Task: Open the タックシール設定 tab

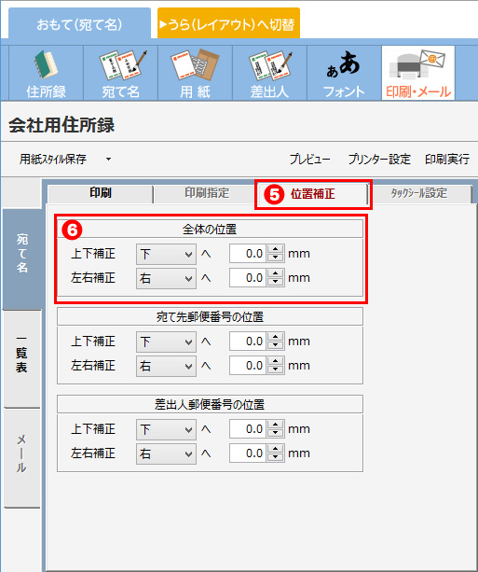Action: 419,193
